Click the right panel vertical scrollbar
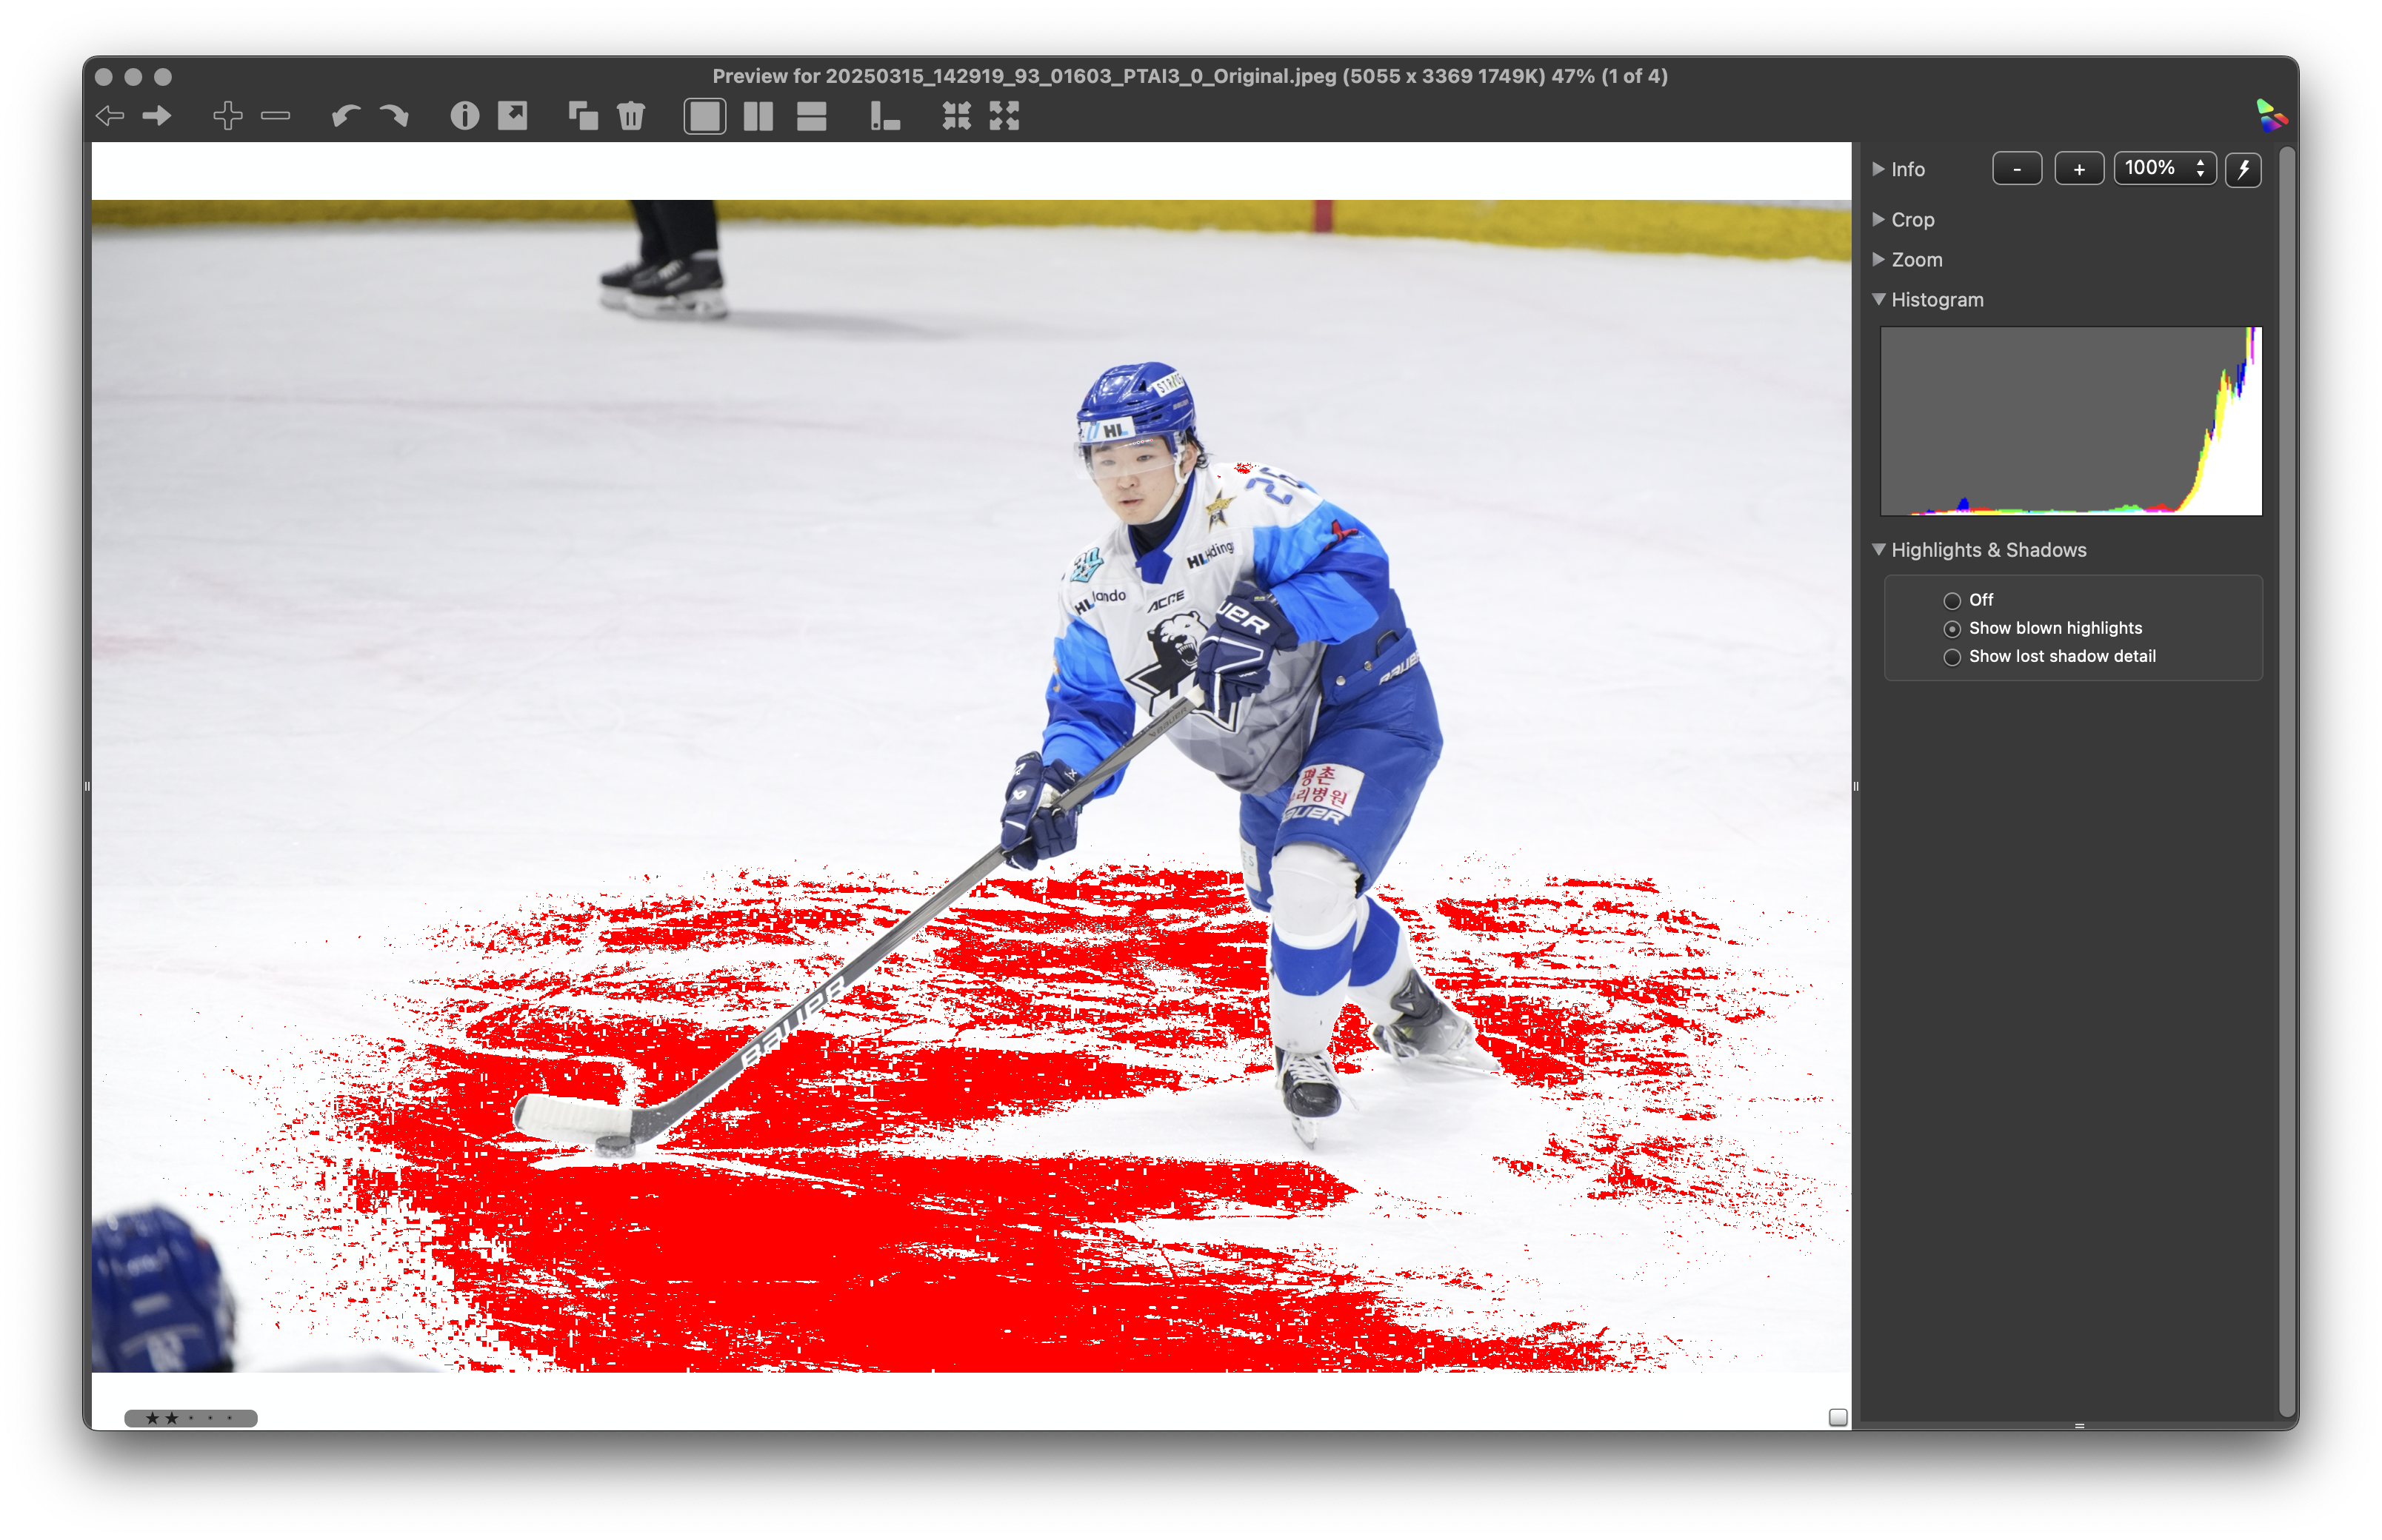The width and height of the screenshot is (2382, 1540). point(2287,780)
